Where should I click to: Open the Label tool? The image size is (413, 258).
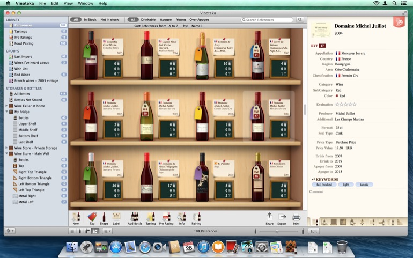116,219
